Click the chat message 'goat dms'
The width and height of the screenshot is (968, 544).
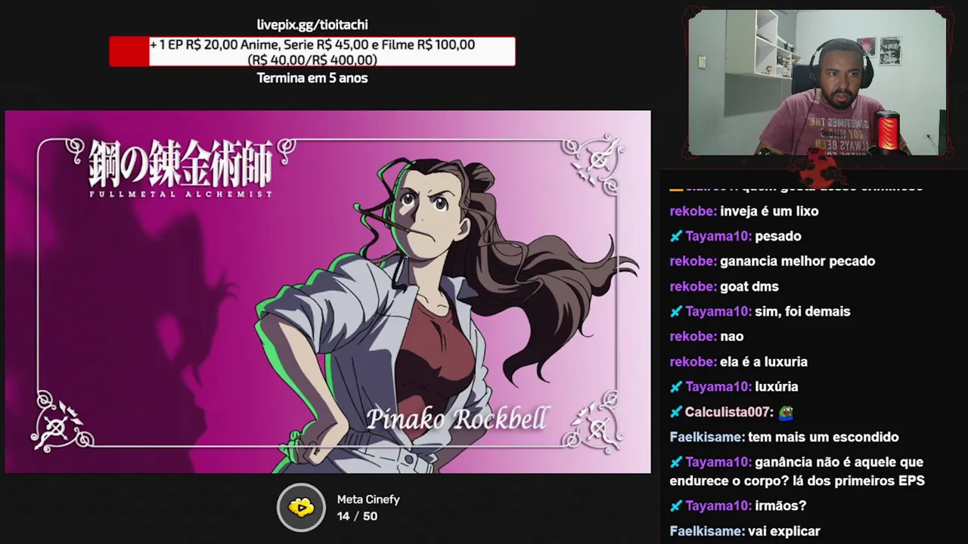coord(749,286)
